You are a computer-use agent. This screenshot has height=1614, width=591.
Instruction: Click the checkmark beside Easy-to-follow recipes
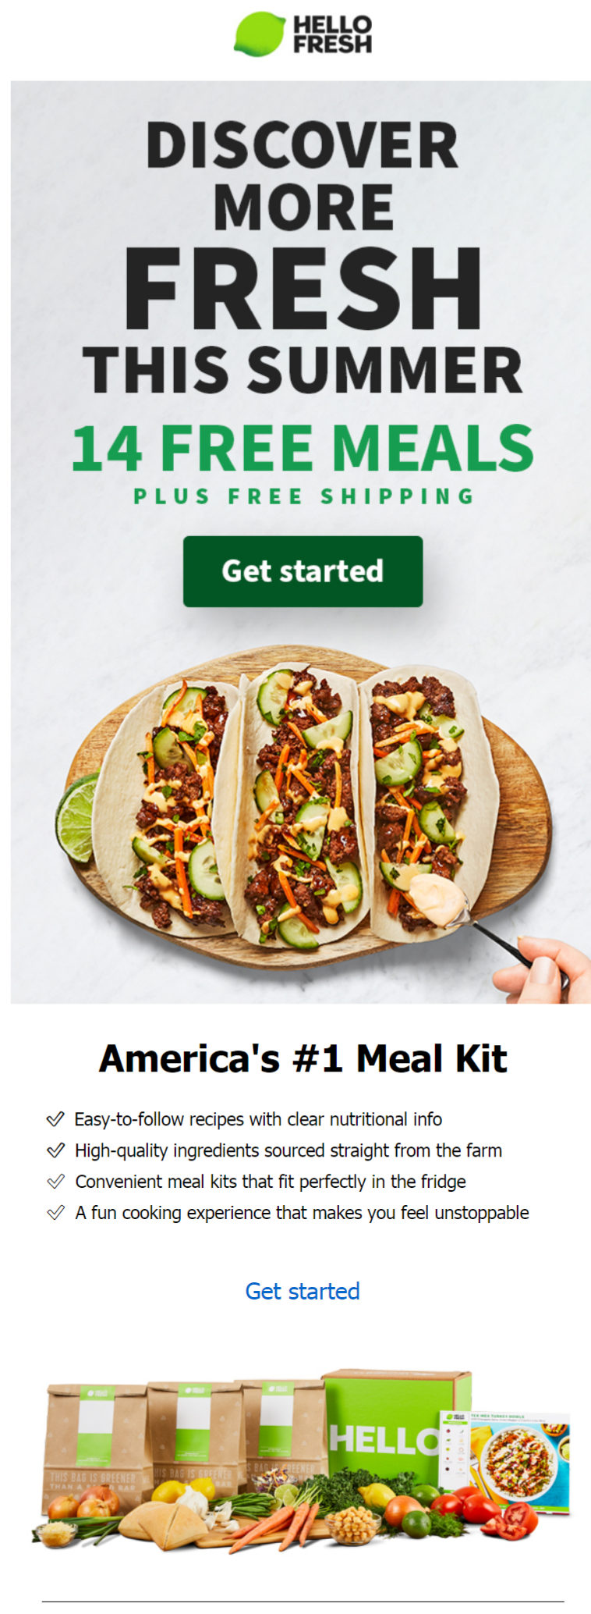[55, 1119]
